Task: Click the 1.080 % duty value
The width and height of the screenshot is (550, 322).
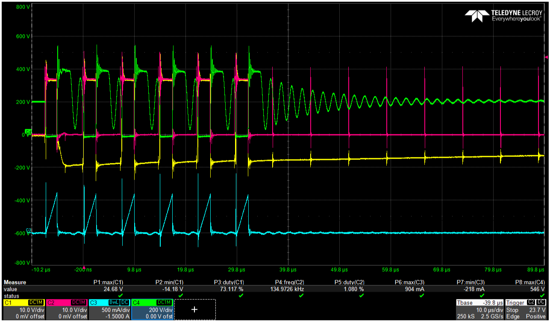Action: 354,289
